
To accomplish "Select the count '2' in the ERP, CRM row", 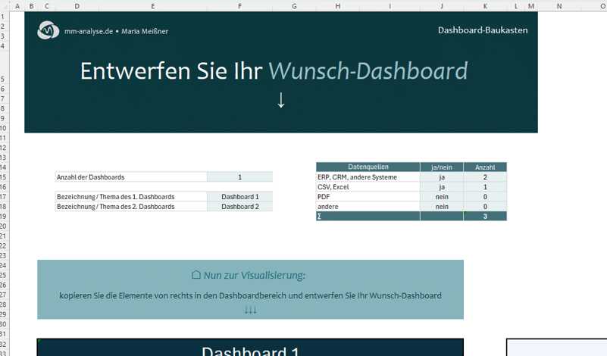I will click(485, 176).
